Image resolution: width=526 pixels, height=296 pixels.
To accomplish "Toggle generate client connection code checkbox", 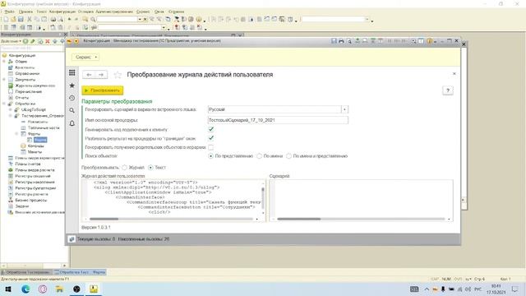I will click(x=211, y=129).
